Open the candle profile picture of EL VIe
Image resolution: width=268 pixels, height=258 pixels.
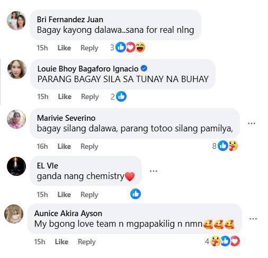click(x=16, y=166)
